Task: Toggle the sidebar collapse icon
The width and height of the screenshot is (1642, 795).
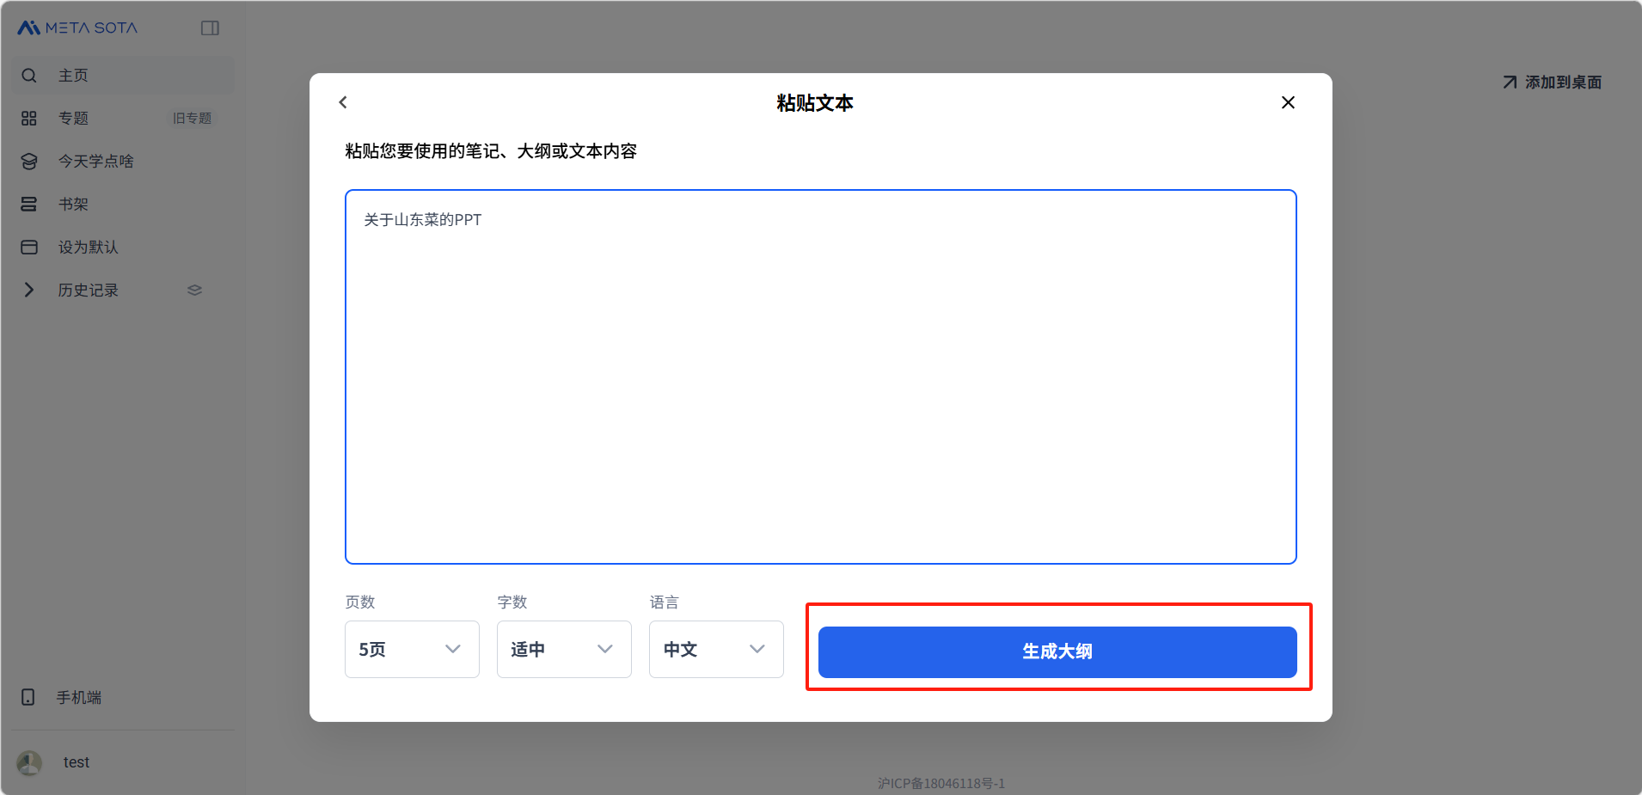Action: 210,28
